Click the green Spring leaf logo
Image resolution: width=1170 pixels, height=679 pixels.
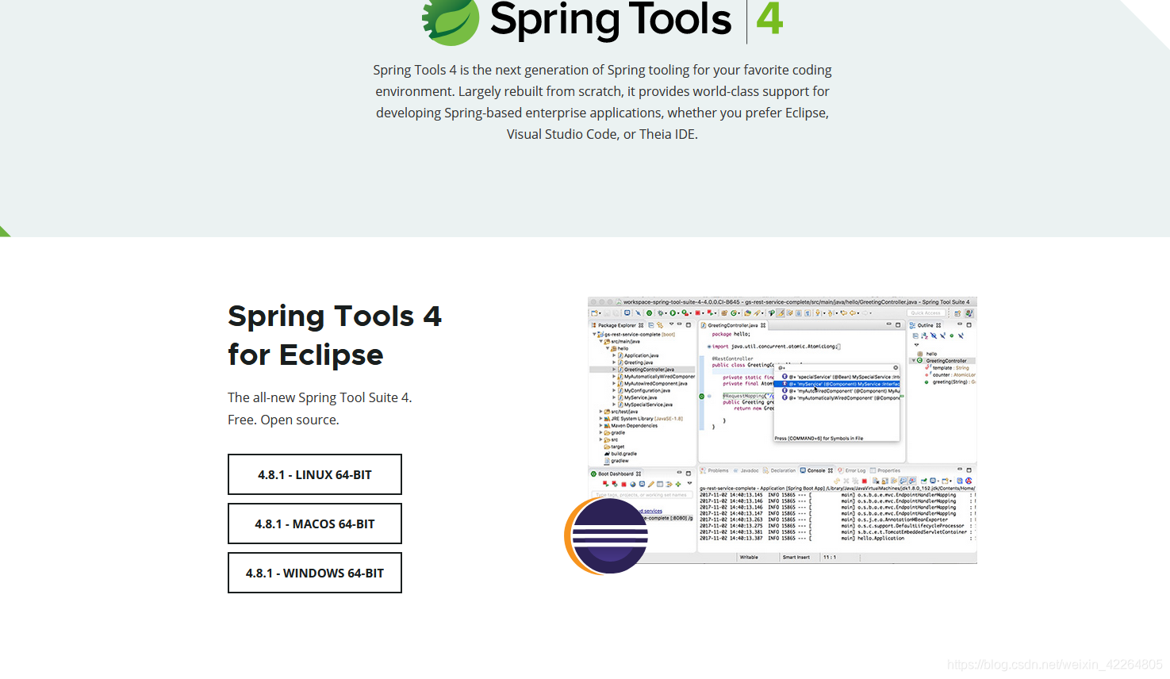coord(451,21)
